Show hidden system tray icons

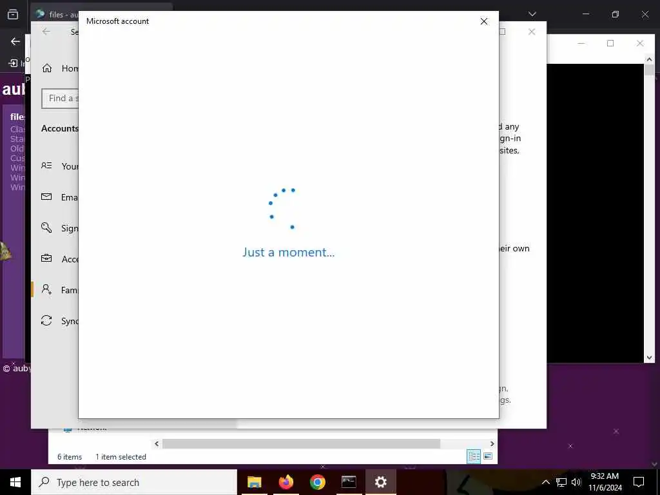click(545, 482)
